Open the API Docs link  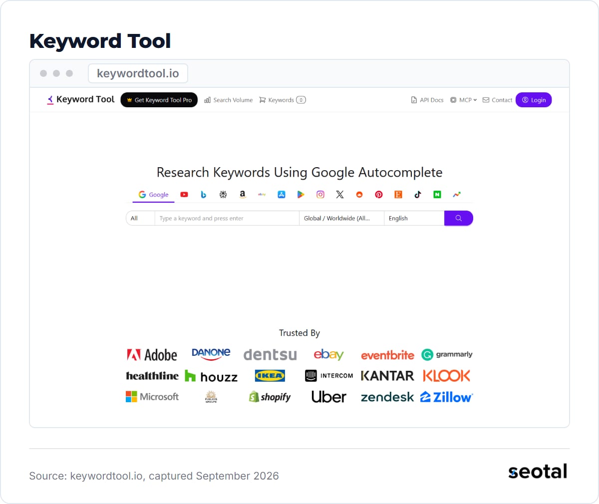[427, 100]
